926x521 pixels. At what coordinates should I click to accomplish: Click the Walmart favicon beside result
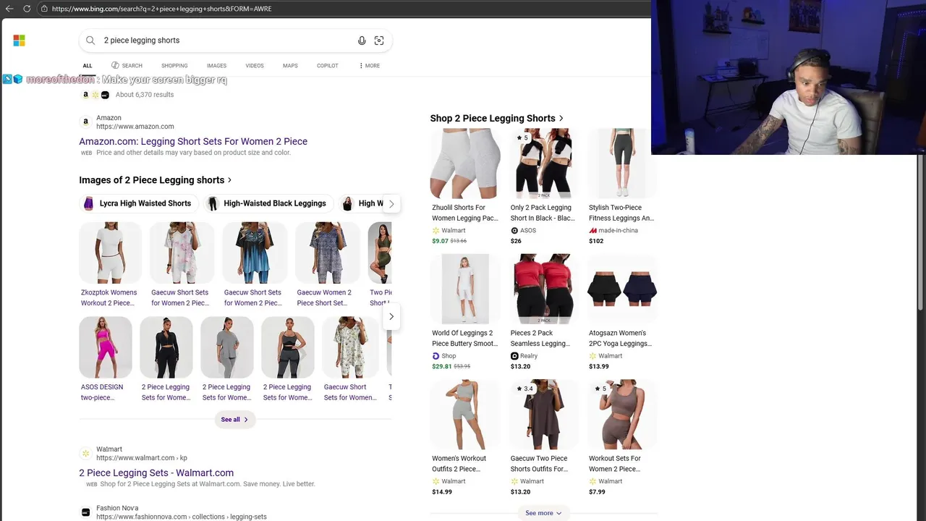pos(85,454)
